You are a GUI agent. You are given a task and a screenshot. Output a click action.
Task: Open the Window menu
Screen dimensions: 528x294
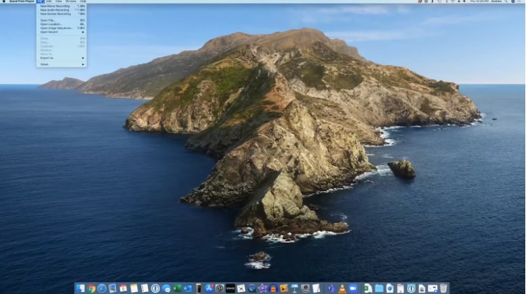[71, 1]
